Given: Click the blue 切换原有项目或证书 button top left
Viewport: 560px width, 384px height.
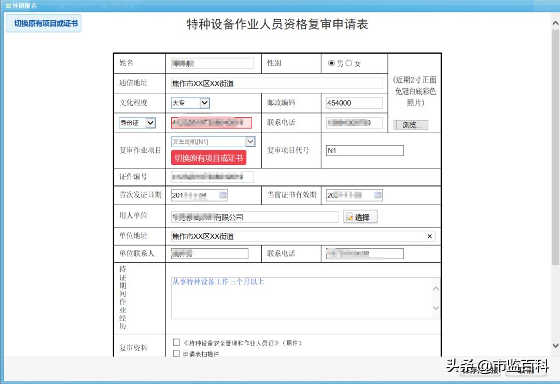Looking at the screenshot, I should (43, 24).
